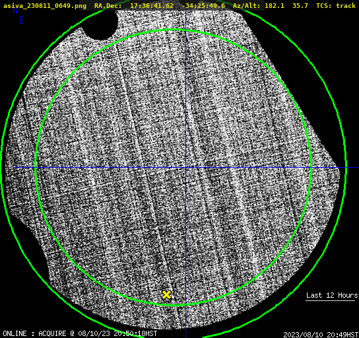Image resolution: width=359 pixels, height=338 pixels.
Task: Click the altitude value 35.7
Action: point(300,5)
